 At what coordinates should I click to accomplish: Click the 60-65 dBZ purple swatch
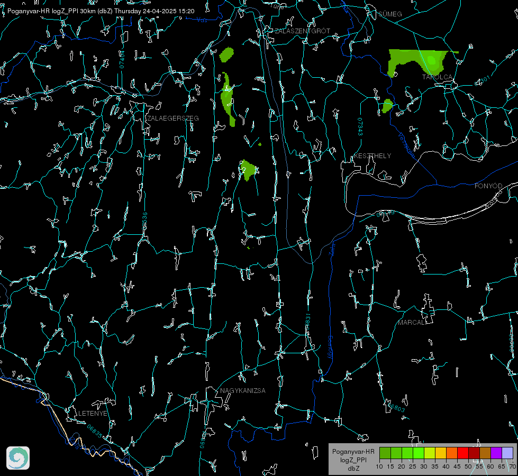496,453
